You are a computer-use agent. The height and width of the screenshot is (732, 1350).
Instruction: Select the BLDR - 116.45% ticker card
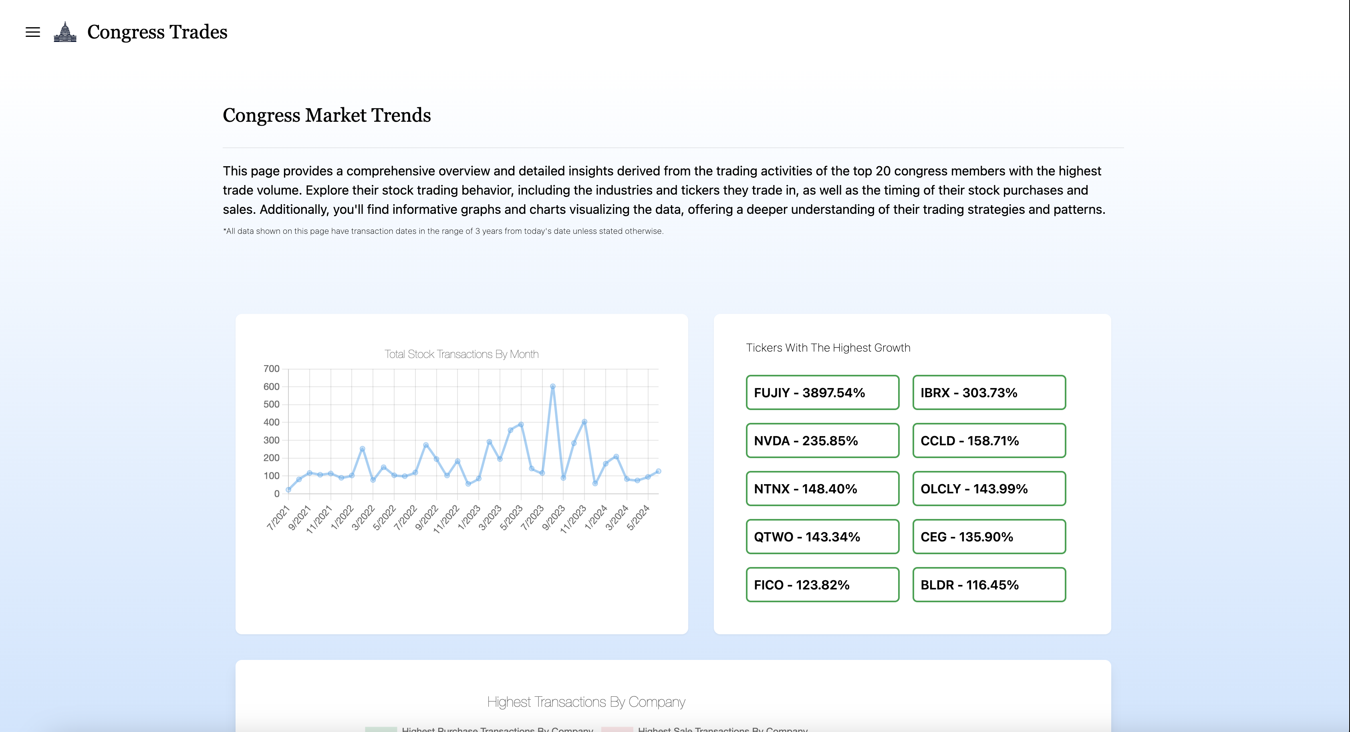tap(989, 585)
